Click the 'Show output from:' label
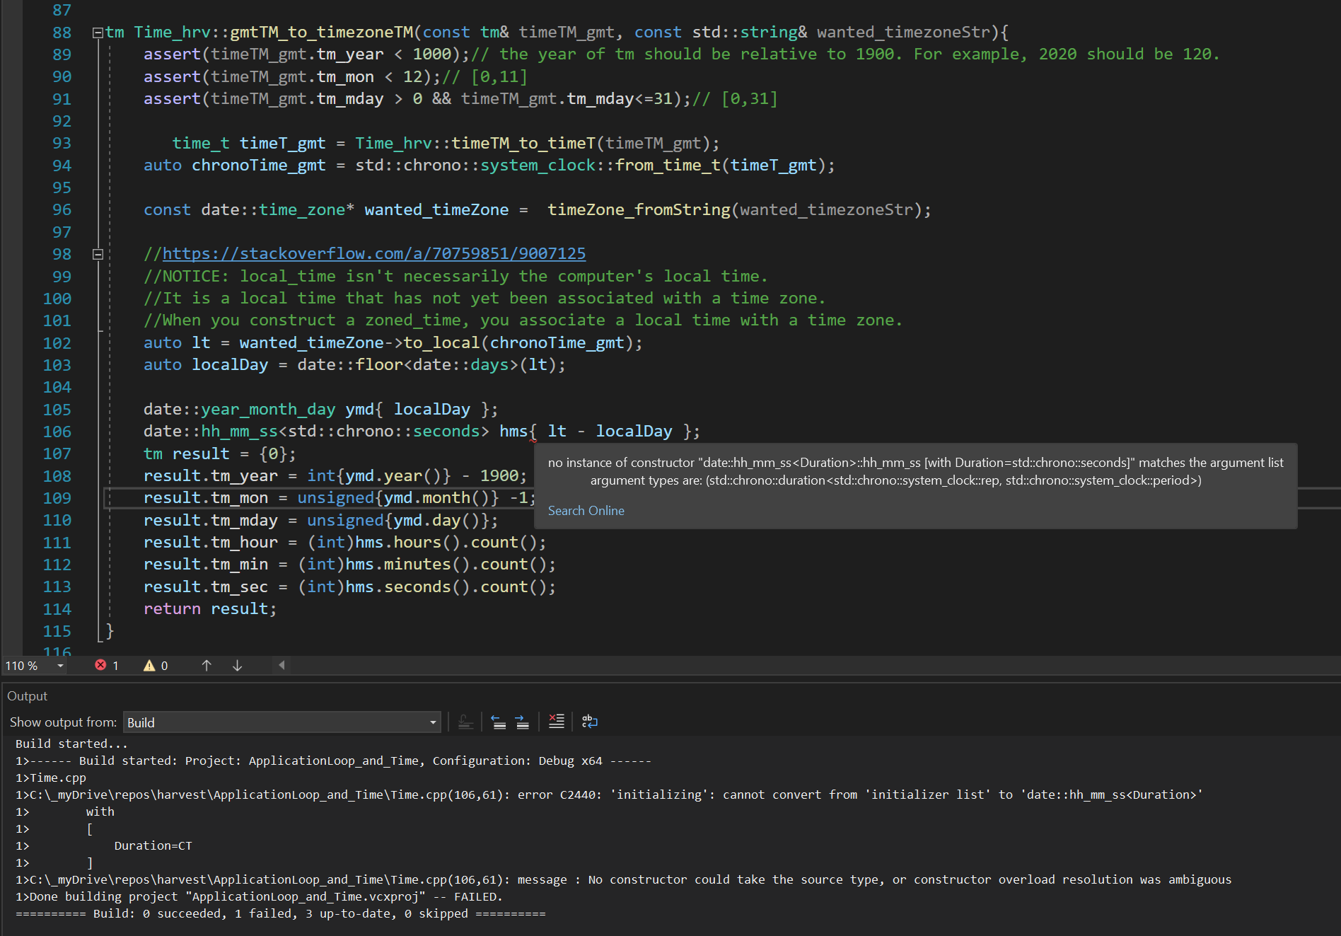The height and width of the screenshot is (936, 1341). (63, 722)
